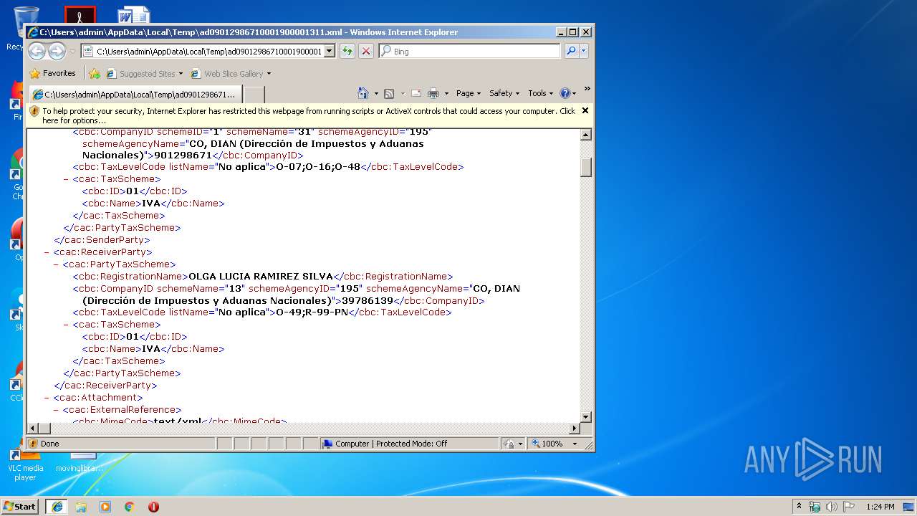The width and height of the screenshot is (917, 516).
Task: Collapse the cac:ExternalReference node
Action: pos(57,410)
